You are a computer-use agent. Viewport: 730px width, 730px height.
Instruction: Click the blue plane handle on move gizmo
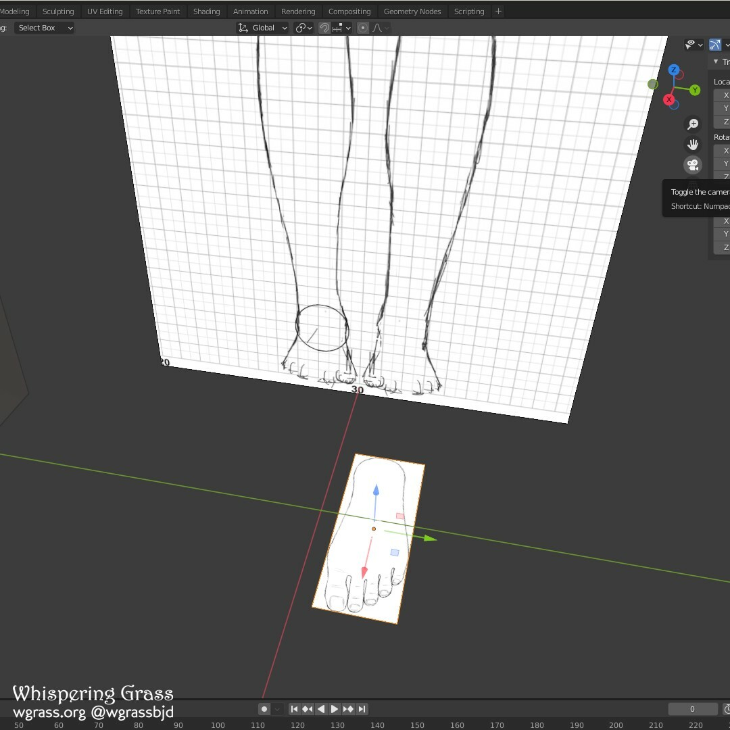[x=395, y=552]
